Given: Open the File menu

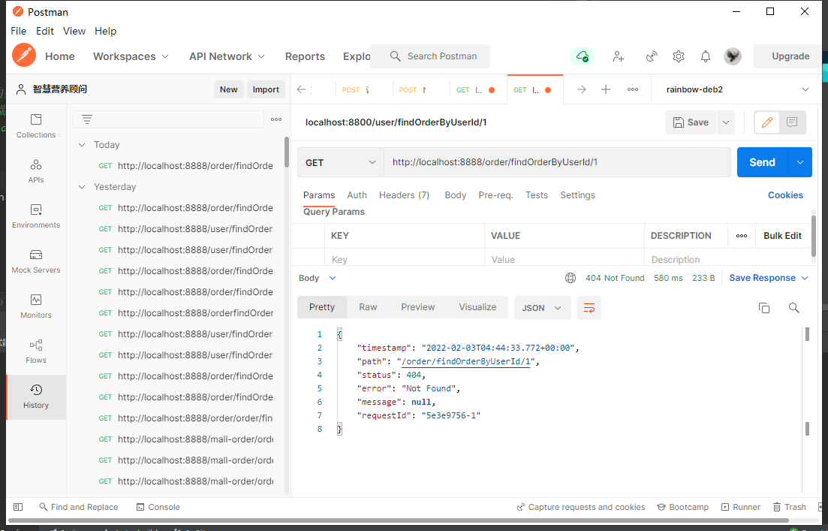Looking at the screenshot, I should [19, 31].
